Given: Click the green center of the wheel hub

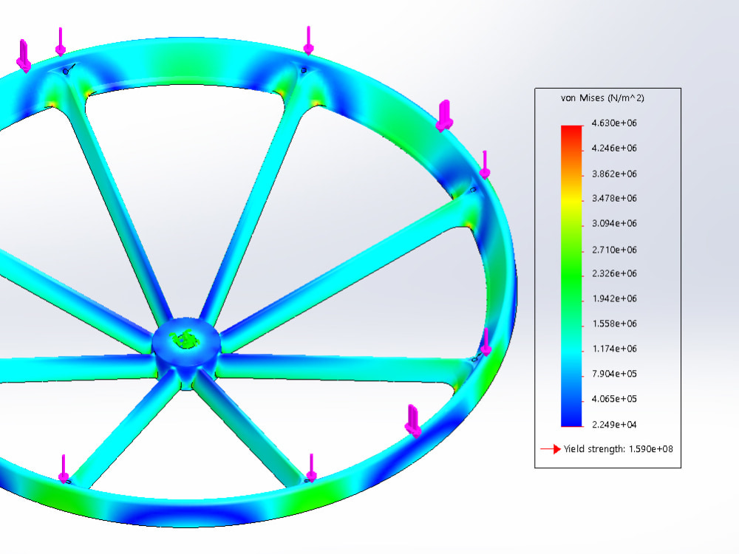Looking at the screenshot, I should tap(184, 339).
